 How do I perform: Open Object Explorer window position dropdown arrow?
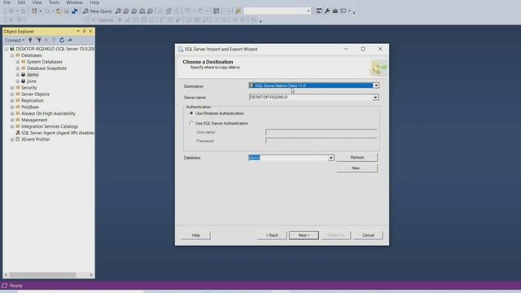pos(78,31)
